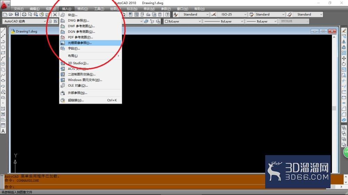Click the AutoCAD application logo button
Image resolution: width=348 pixels, height=195 pixels.
click(5, 5)
